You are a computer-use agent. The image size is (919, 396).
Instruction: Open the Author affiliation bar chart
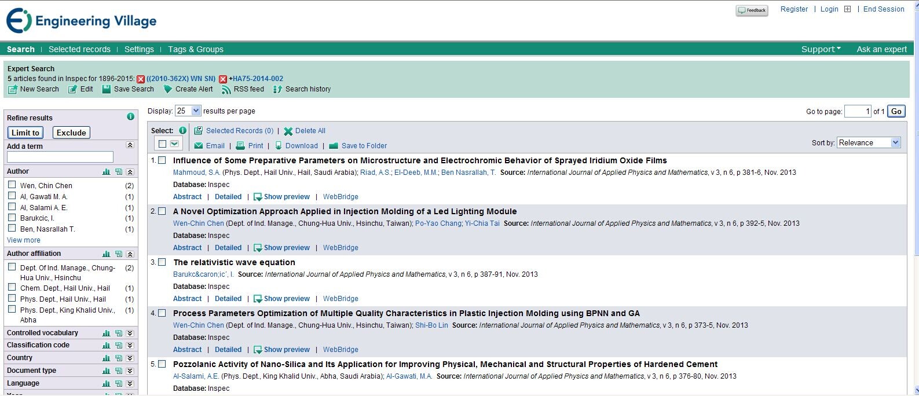[x=107, y=254]
